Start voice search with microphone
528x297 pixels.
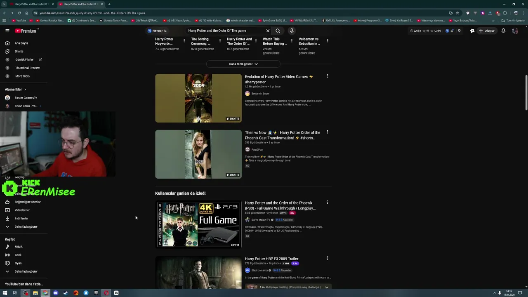(x=292, y=31)
